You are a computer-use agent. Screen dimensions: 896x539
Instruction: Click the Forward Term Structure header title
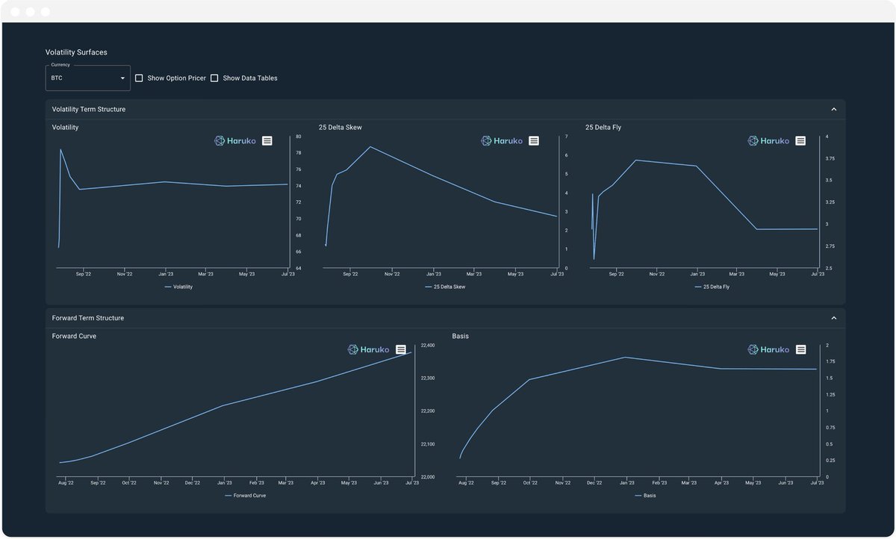pyautogui.click(x=88, y=318)
